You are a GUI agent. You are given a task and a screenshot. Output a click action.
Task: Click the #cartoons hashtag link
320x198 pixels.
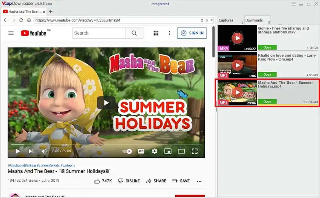pyautogui.click(x=68, y=165)
